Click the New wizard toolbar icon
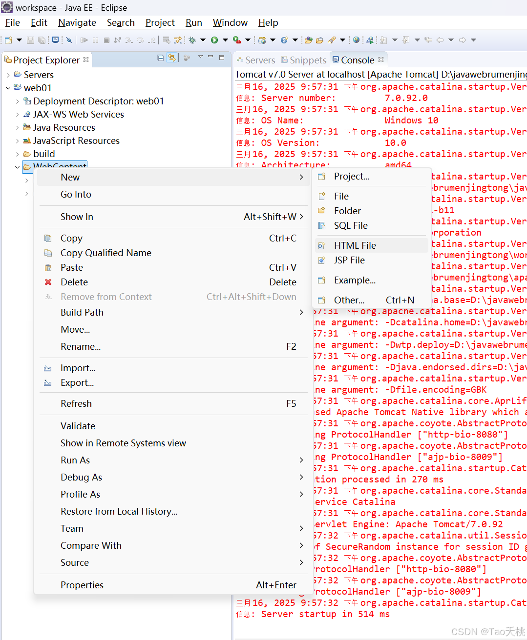Screen dimensions: 527x640 pos(8,40)
